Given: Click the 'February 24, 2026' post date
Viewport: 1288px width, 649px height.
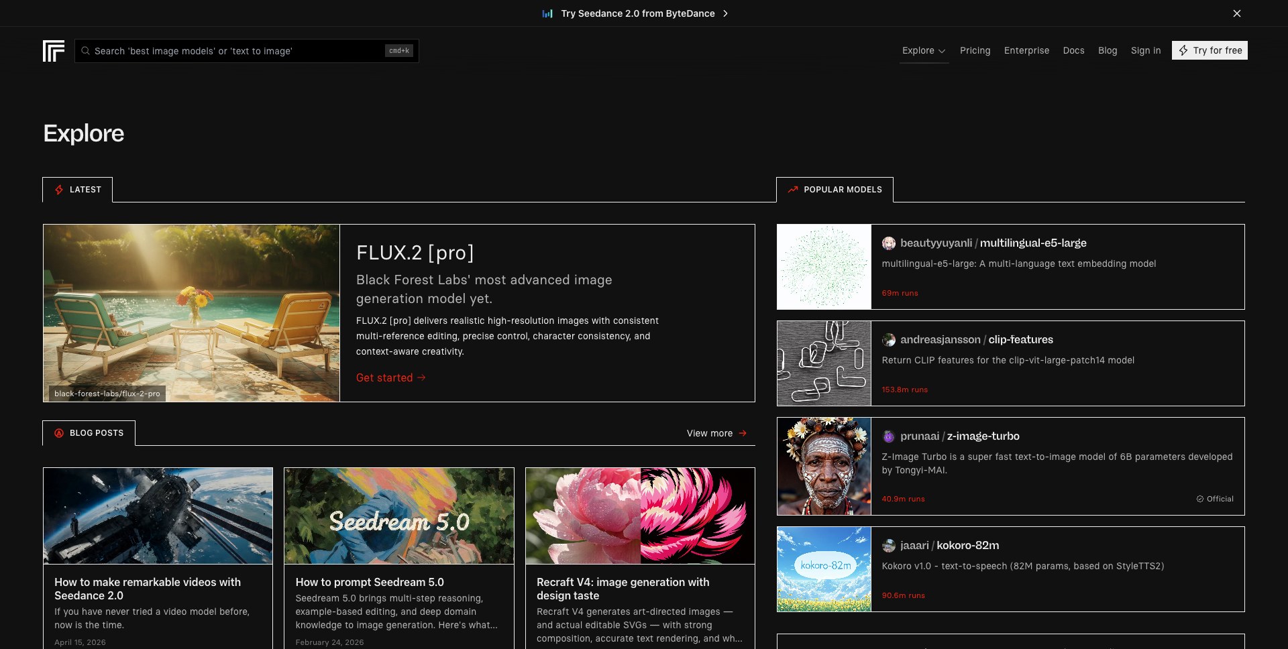Looking at the screenshot, I should pyautogui.click(x=330, y=642).
